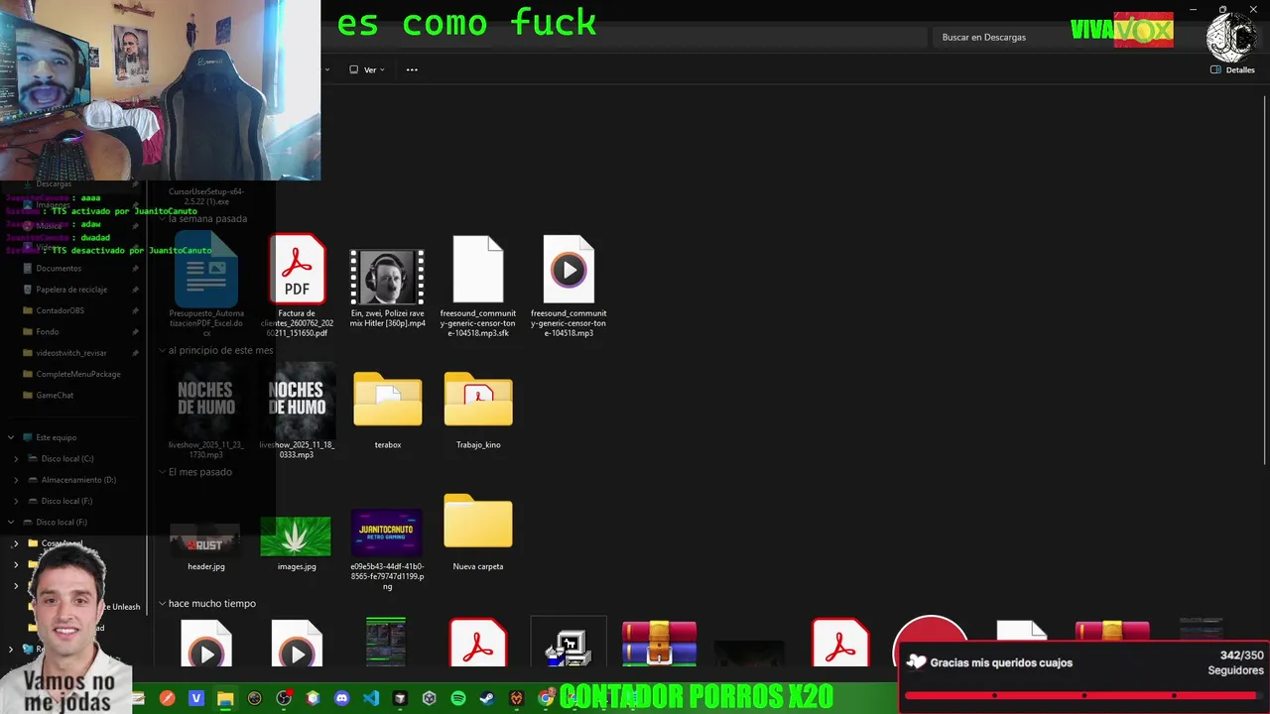Image resolution: width=1270 pixels, height=714 pixels.
Task: Collapse the 'la semana pasada' group
Action: tap(163, 219)
